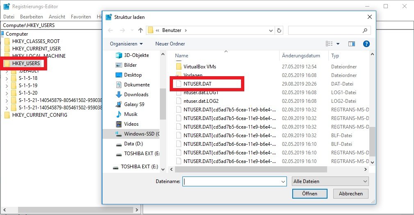Click the Forward arrow in the file dialog
The image size is (414, 215).
tap(123, 30)
